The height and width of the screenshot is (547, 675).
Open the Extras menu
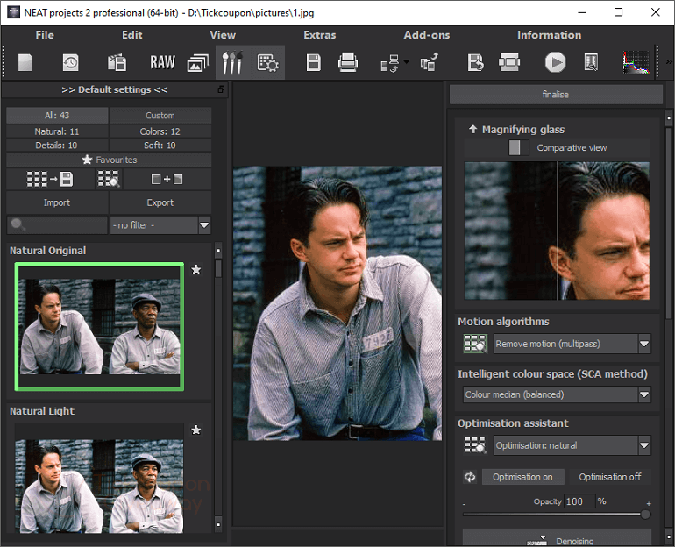pos(319,35)
